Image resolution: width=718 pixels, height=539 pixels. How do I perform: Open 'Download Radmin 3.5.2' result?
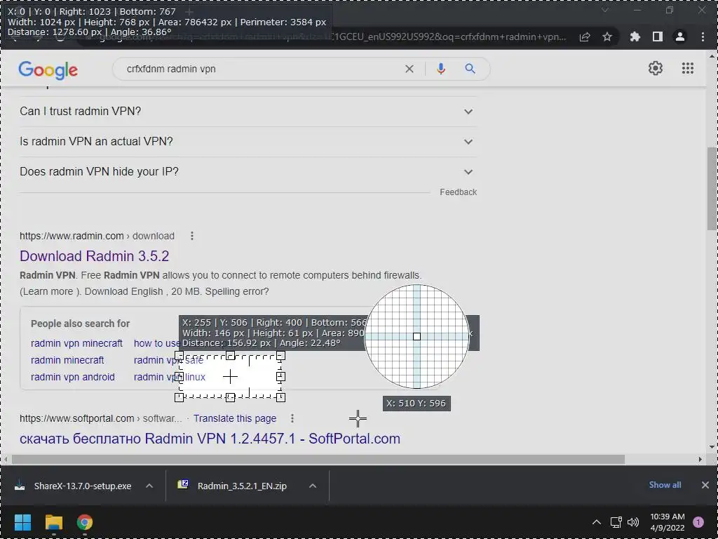coord(95,255)
